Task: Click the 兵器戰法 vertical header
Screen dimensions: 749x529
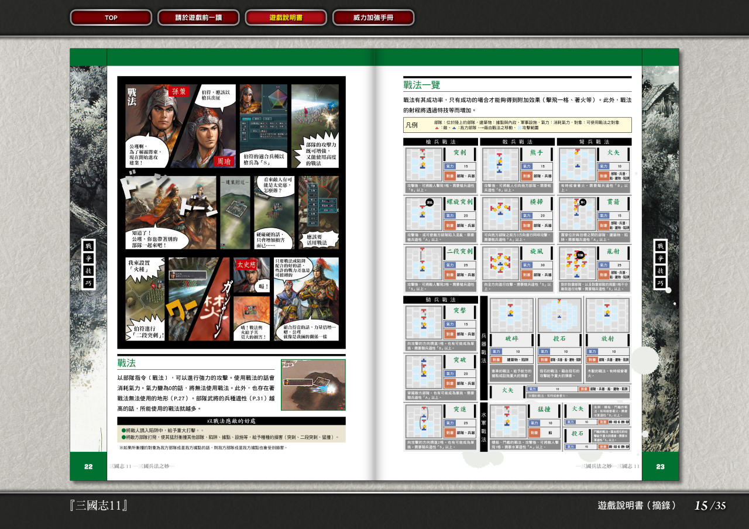Action: pos(483,348)
